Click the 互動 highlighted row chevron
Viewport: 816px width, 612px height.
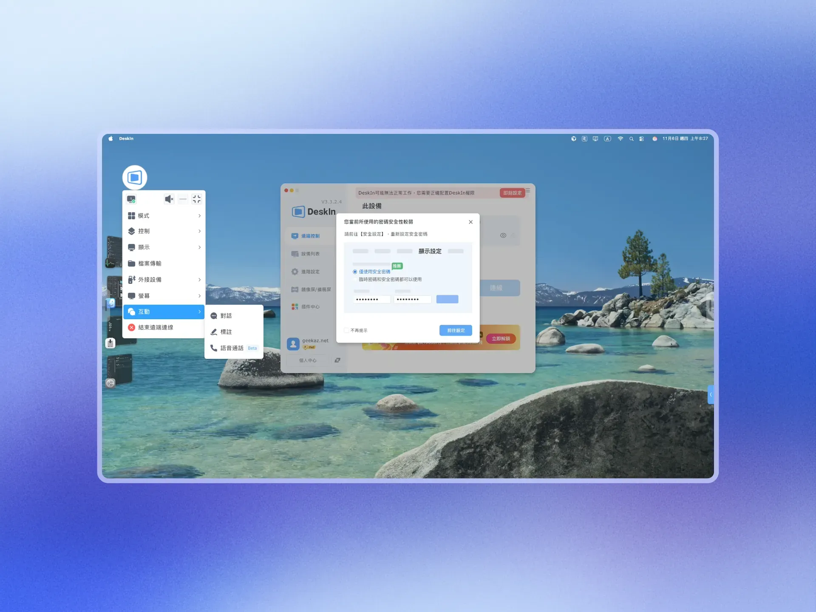click(199, 312)
